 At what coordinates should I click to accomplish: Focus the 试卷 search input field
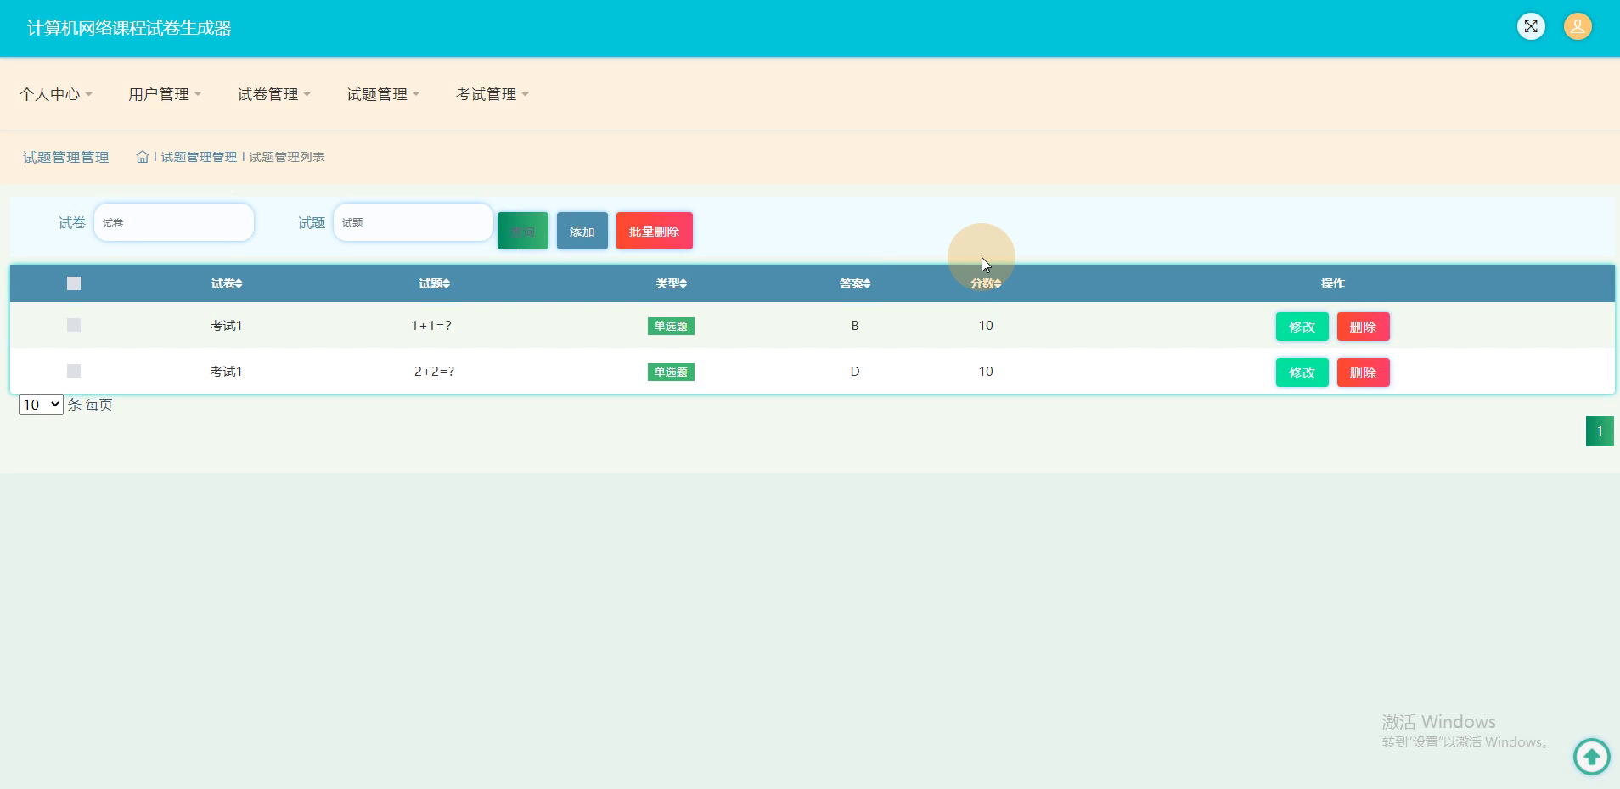click(x=174, y=222)
